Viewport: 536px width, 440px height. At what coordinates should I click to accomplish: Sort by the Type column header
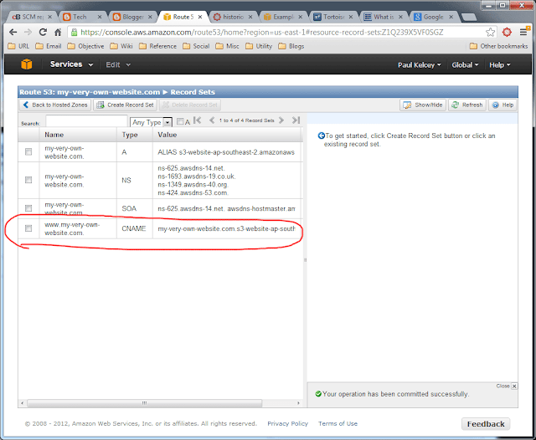[135, 135]
